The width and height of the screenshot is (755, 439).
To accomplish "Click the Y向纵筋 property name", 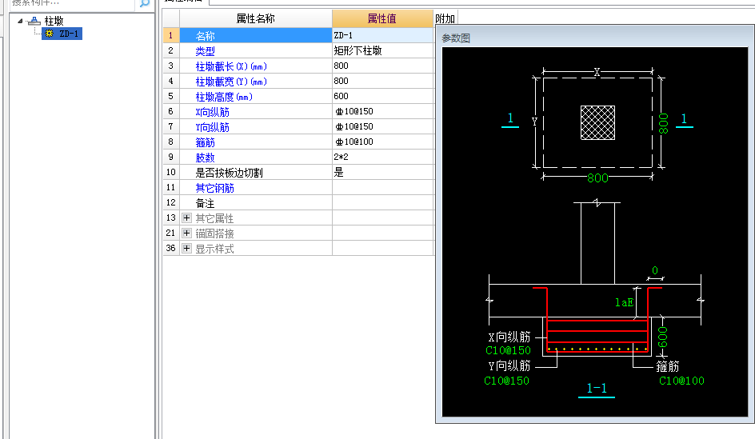I will click(213, 127).
